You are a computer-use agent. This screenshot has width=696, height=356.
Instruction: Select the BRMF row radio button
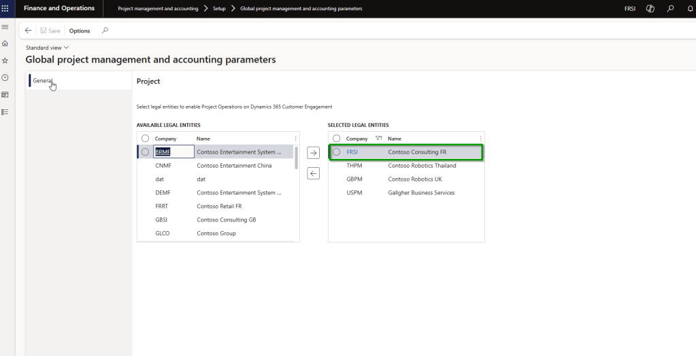pos(145,152)
